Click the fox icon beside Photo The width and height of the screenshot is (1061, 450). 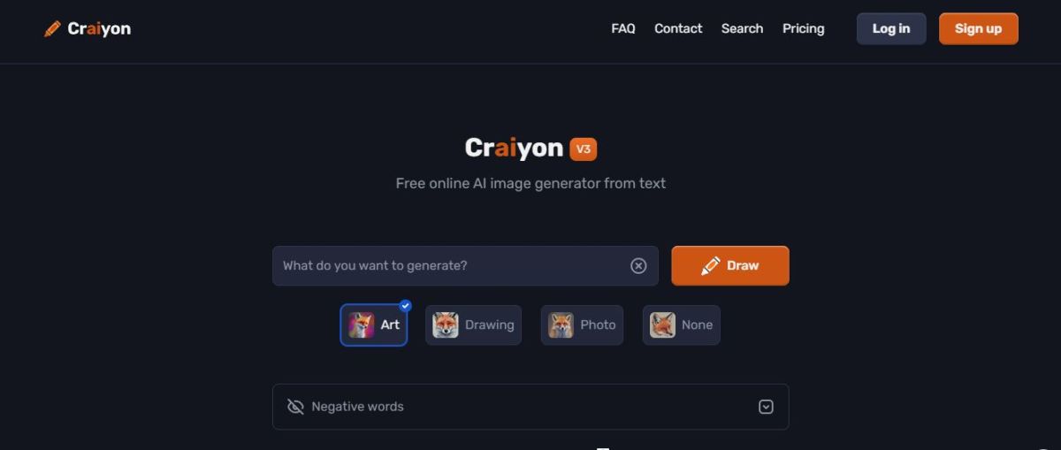pos(561,325)
